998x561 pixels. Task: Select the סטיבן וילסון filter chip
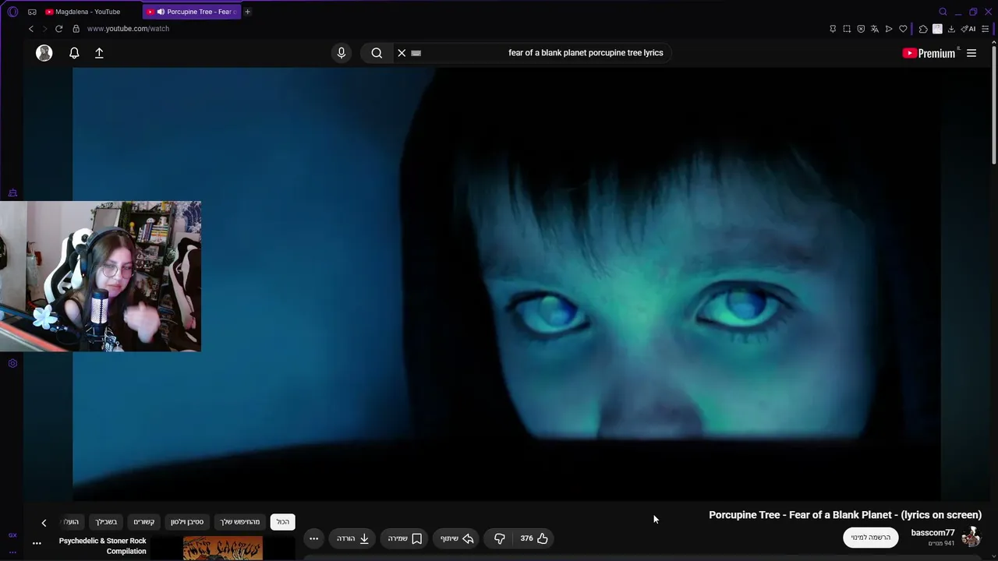187,522
